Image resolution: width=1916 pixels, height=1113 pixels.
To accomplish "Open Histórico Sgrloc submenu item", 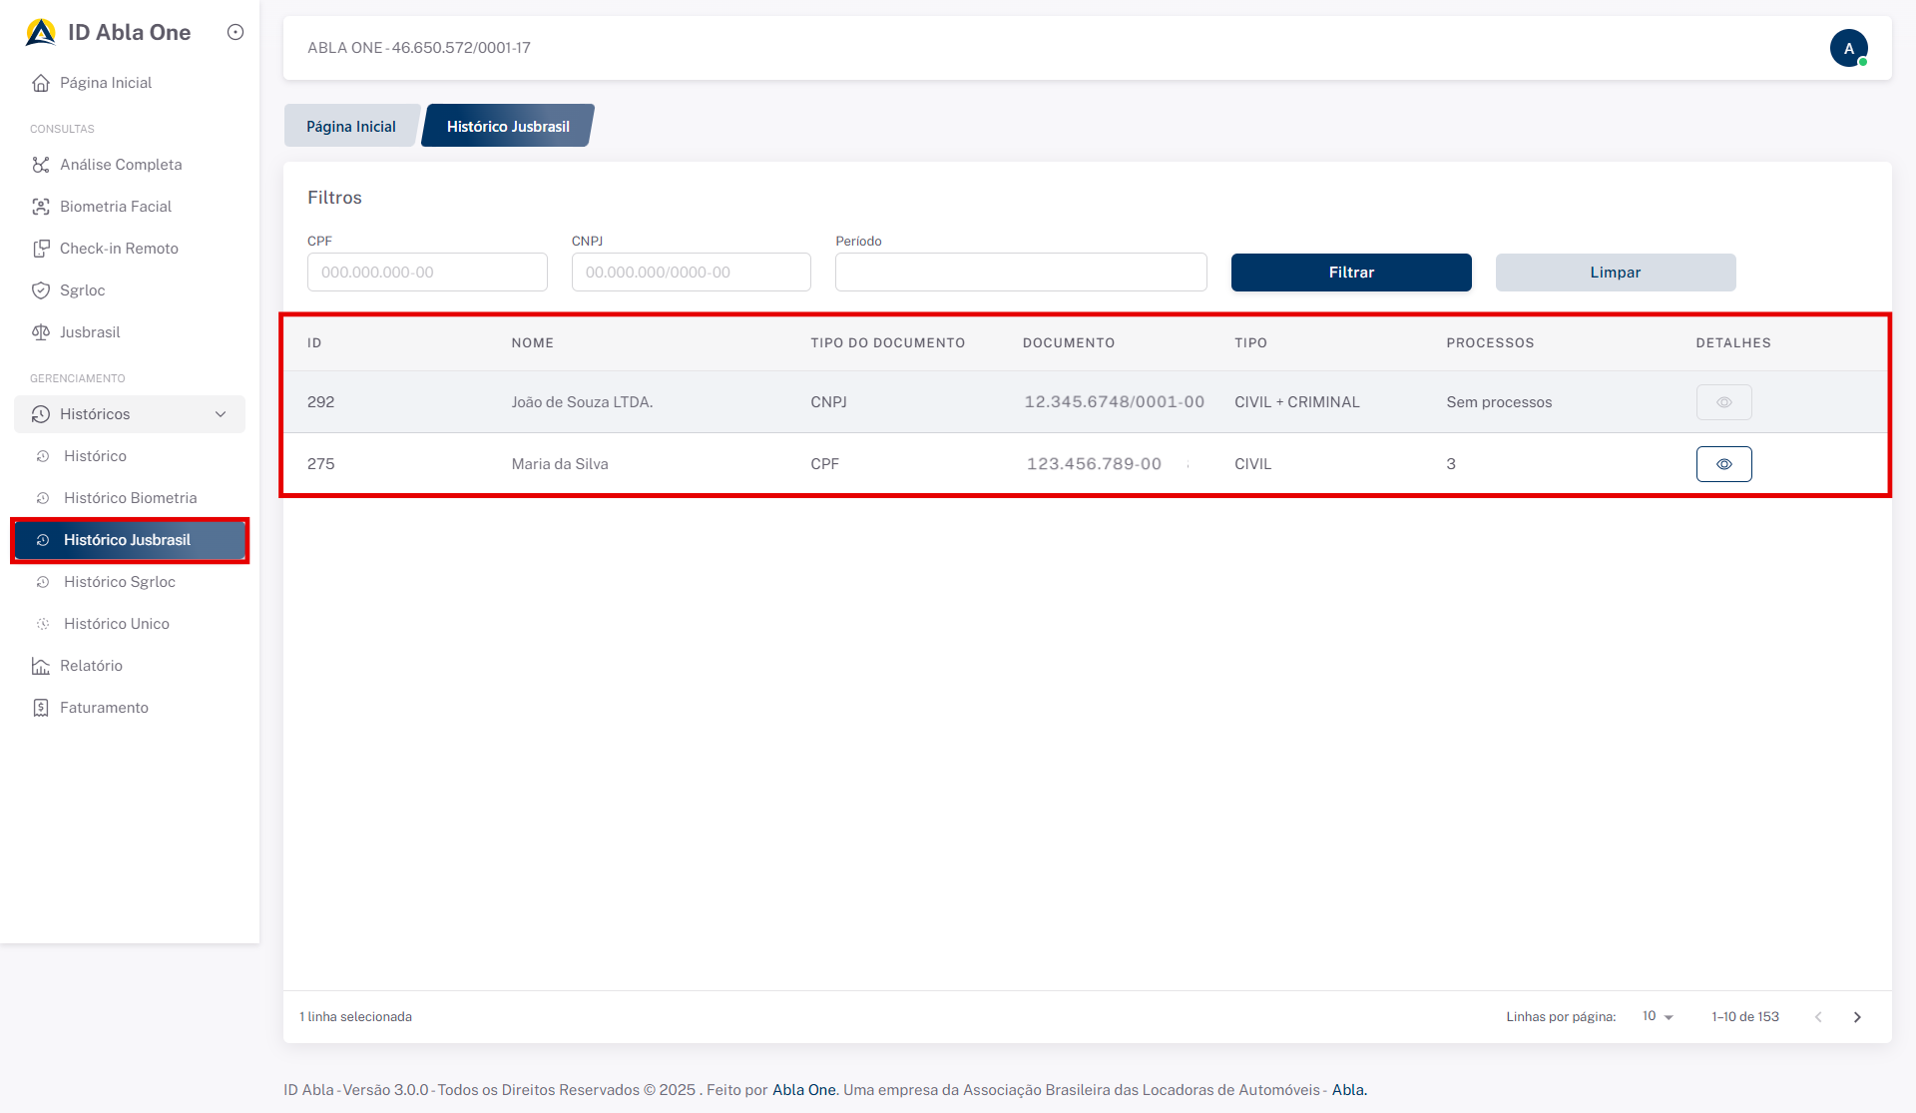I will 120,582.
